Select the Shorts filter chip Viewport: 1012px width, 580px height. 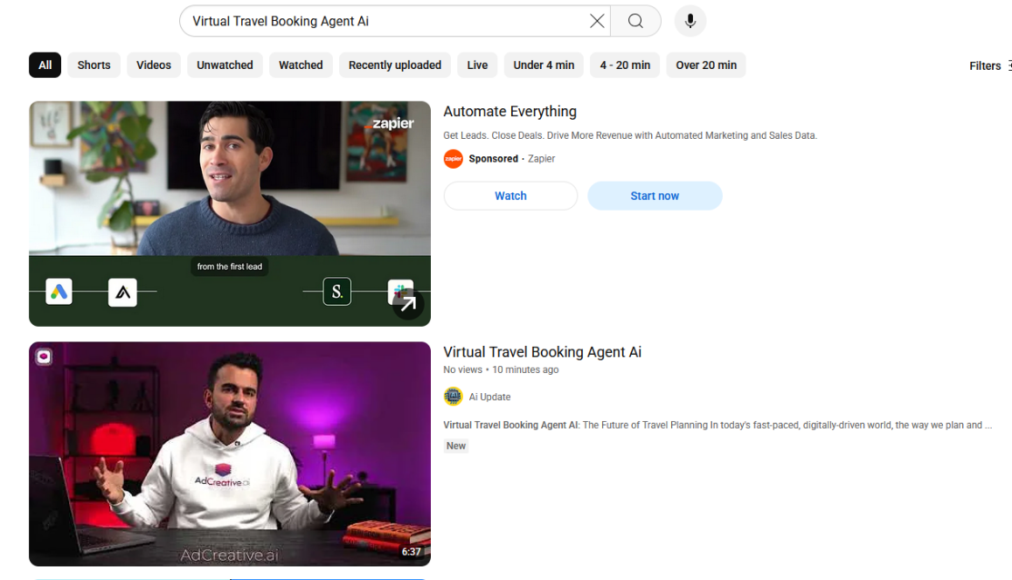pos(94,66)
